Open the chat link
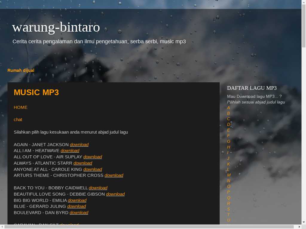Image resolution: width=306 pixels, height=229 pixels. click(18, 120)
